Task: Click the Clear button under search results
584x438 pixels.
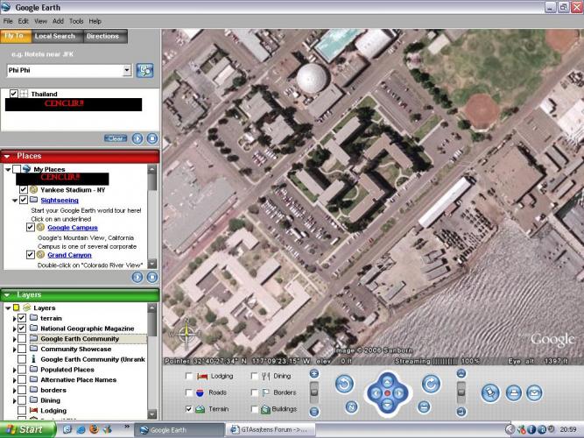Action: [x=115, y=138]
